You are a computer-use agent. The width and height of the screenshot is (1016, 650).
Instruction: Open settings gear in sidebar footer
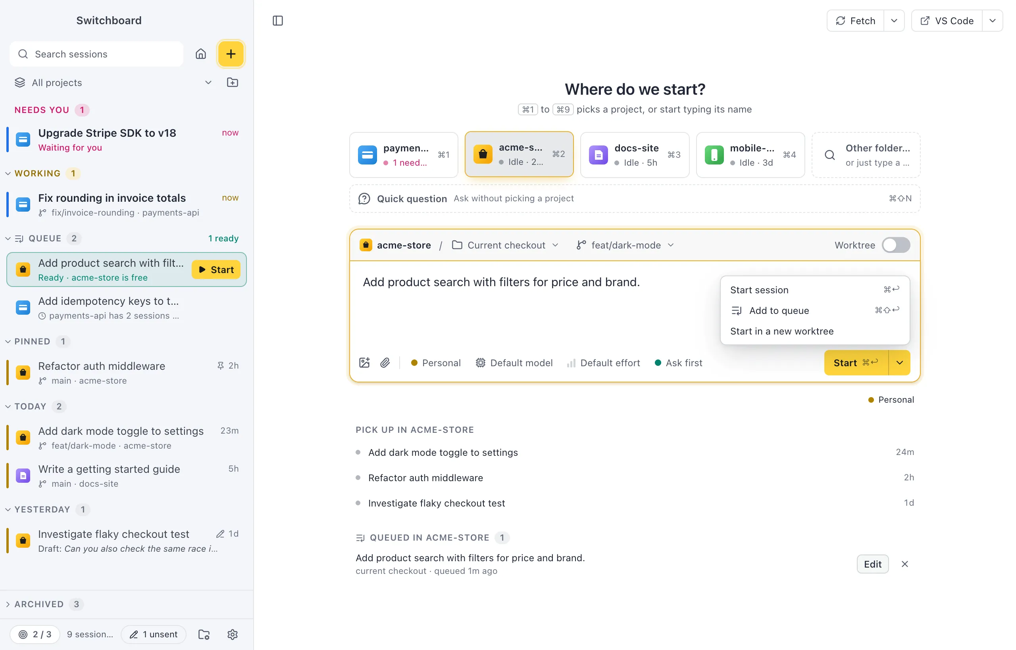(233, 634)
